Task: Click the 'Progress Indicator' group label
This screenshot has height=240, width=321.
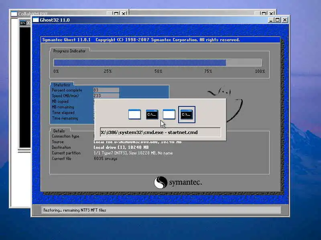Action: coord(69,51)
